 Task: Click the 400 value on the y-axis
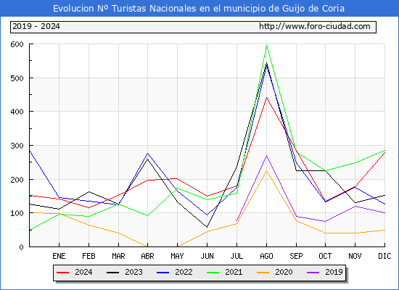pyautogui.click(x=17, y=112)
